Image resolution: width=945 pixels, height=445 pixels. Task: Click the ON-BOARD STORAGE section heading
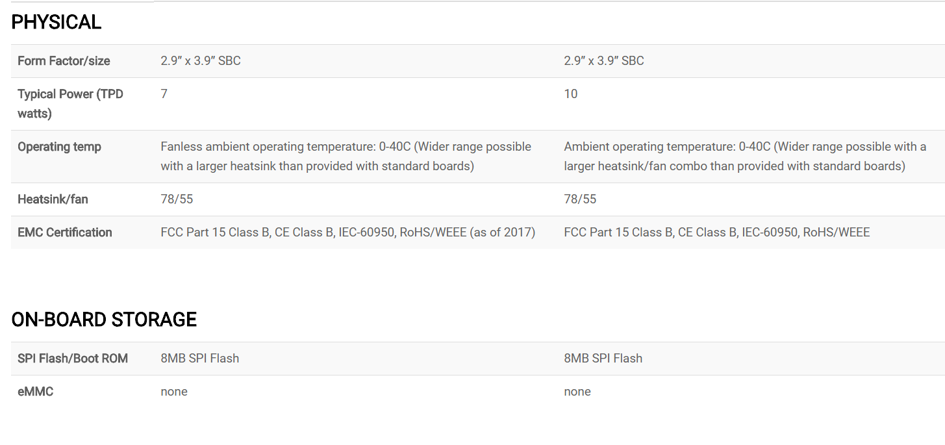tap(104, 320)
